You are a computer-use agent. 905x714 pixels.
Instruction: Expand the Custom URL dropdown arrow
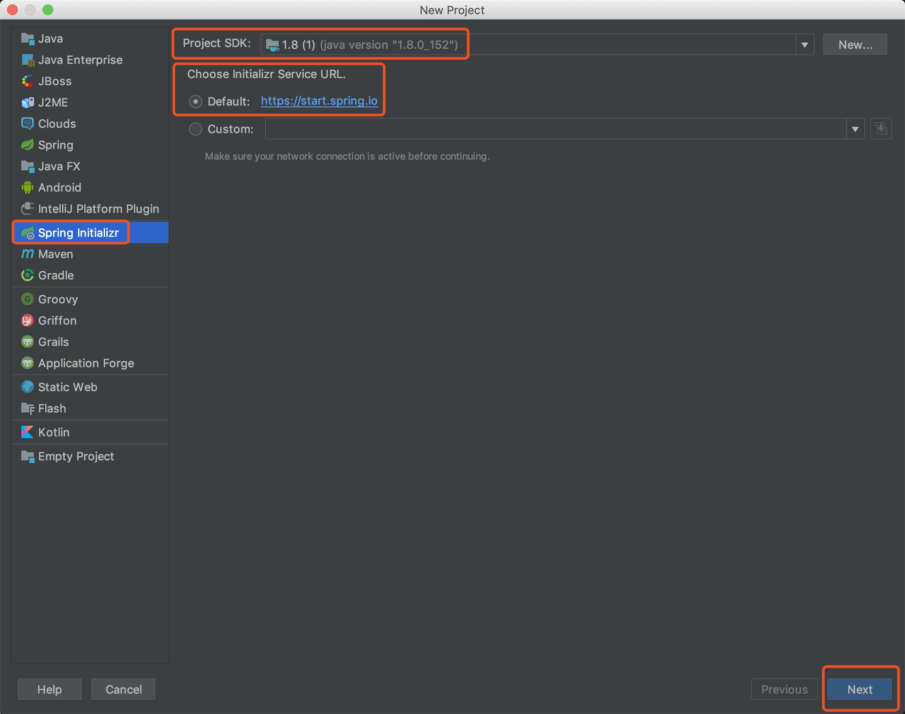[855, 129]
